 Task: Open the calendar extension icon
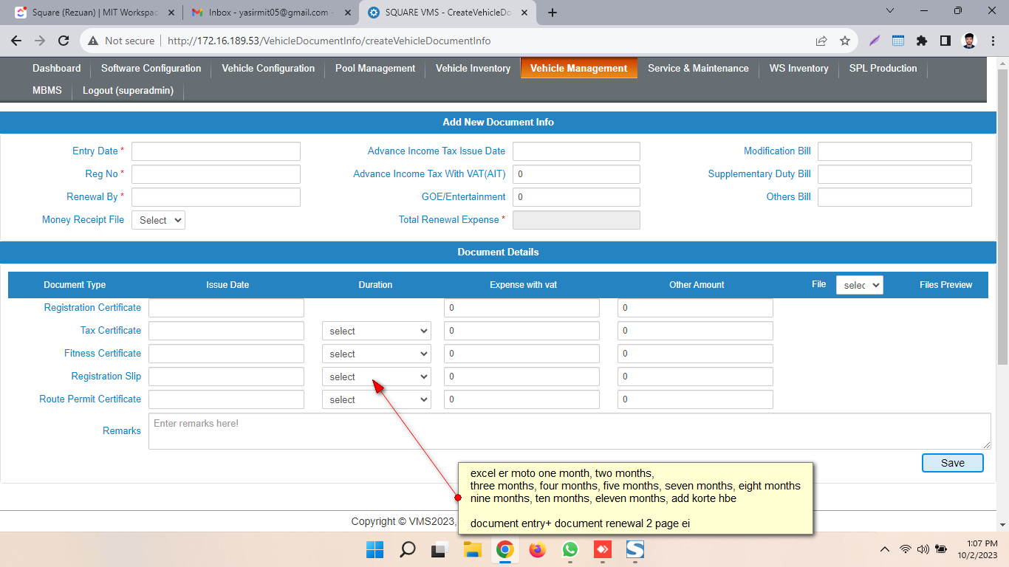tap(898, 41)
